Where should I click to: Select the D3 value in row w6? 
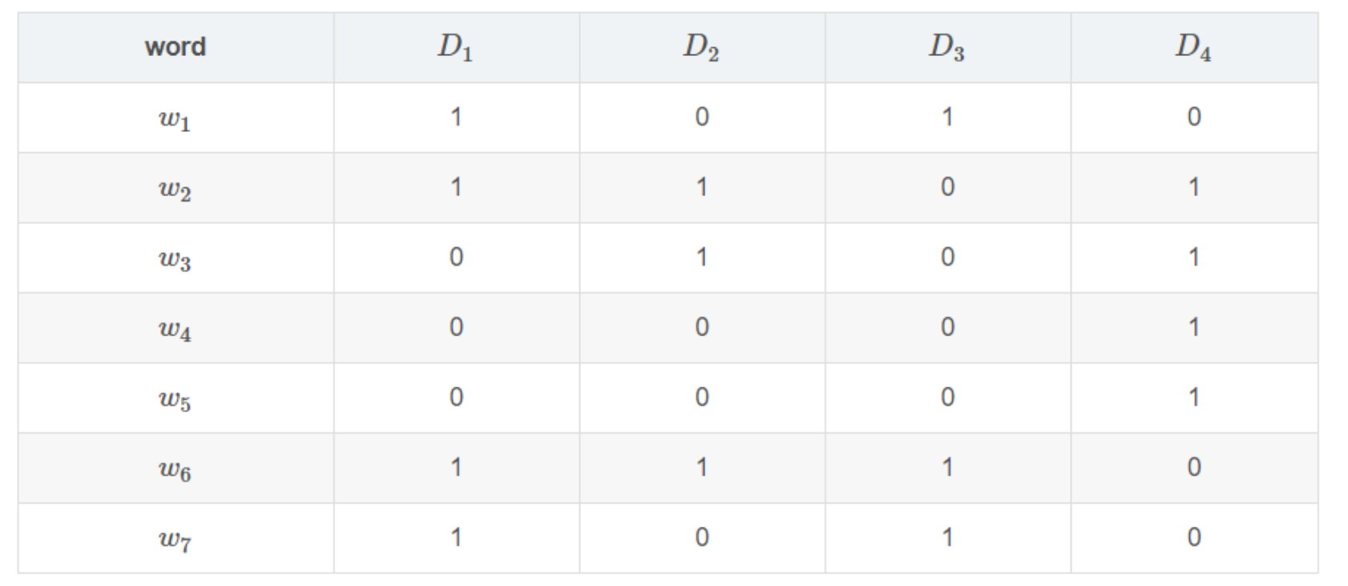[947, 468]
